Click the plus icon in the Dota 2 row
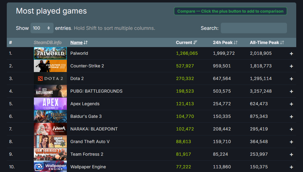 (x=291, y=79)
